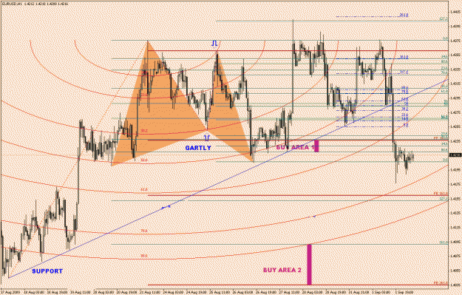Image resolution: width=462 pixels, height=295 pixels.
Task: Select the blue 127.2 Fibonacci extension label
Action: coord(404,72)
